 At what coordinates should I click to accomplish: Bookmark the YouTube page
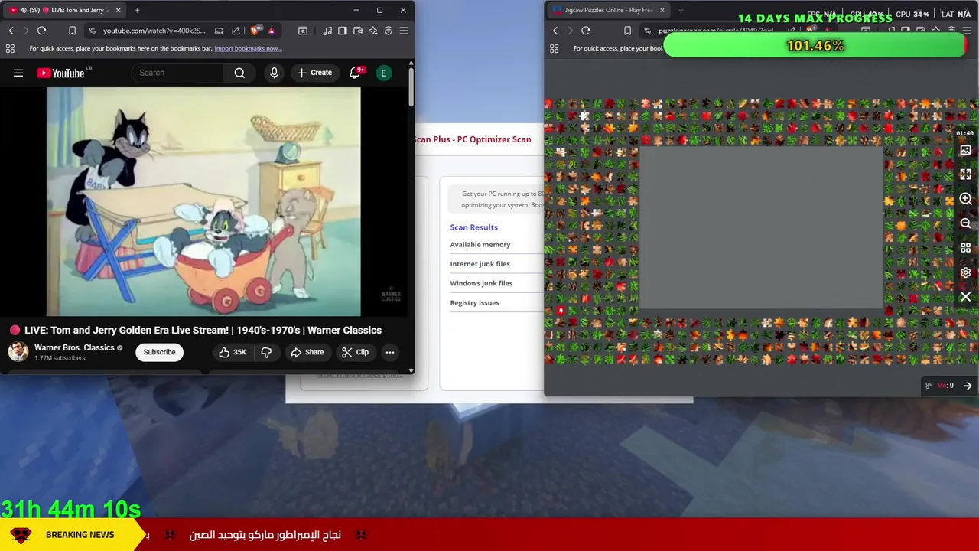[x=72, y=31]
